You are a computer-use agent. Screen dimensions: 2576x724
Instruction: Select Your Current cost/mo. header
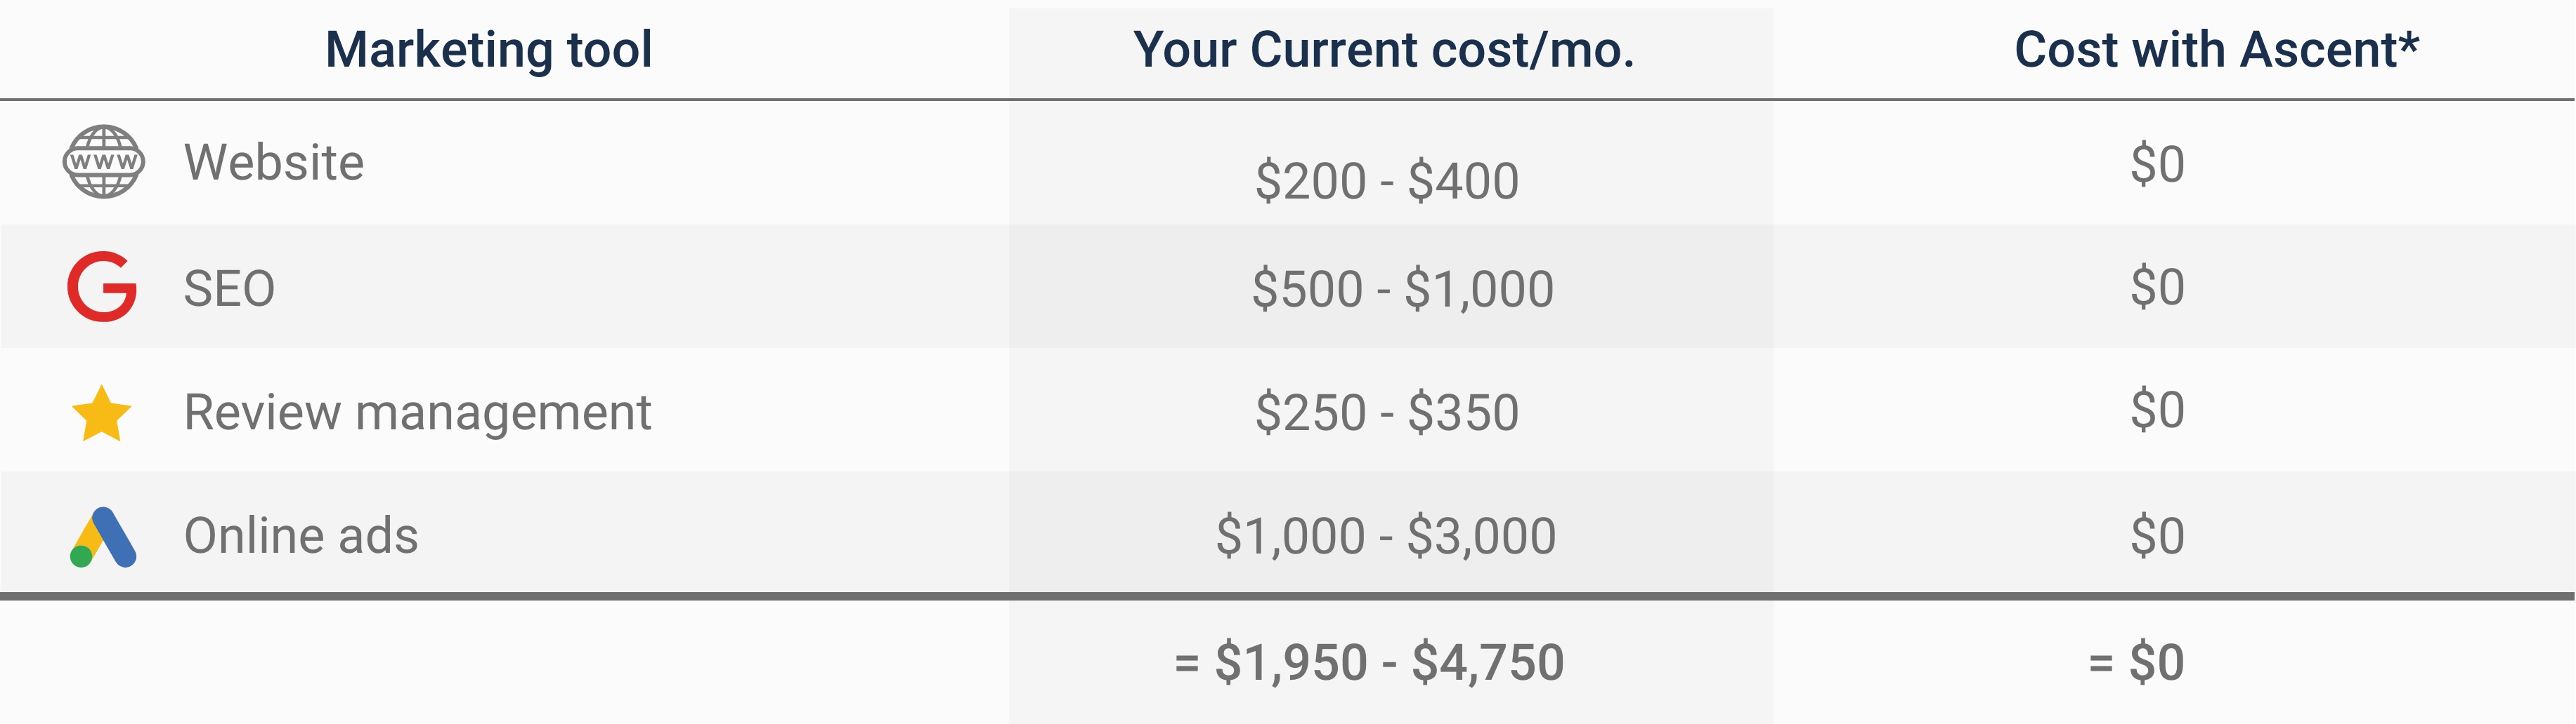(x=1384, y=50)
